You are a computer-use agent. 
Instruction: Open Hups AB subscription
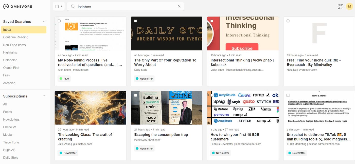pyautogui.click(x=9, y=150)
